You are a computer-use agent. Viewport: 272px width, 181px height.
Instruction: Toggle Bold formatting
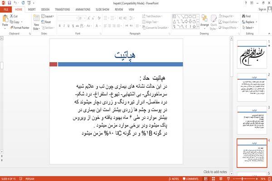[60, 26]
